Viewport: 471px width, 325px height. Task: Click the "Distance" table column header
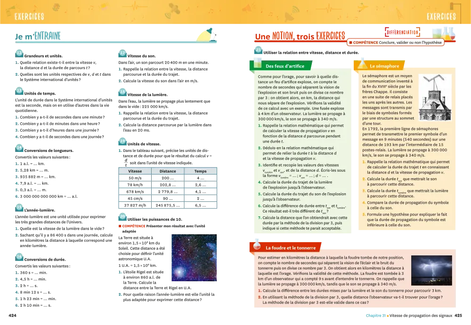point(168,171)
